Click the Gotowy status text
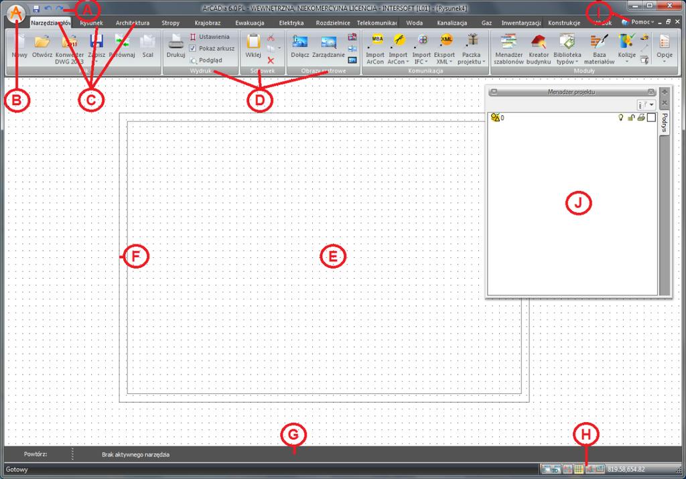686x479 pixels. coord(17,470)
